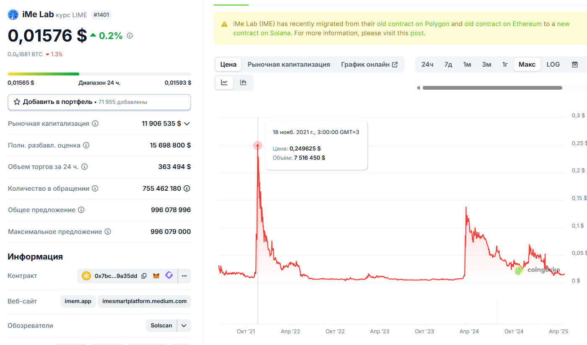
Task: Click max supply value 996 079 000
Action: pyautogui.click(x=171, y=232)
